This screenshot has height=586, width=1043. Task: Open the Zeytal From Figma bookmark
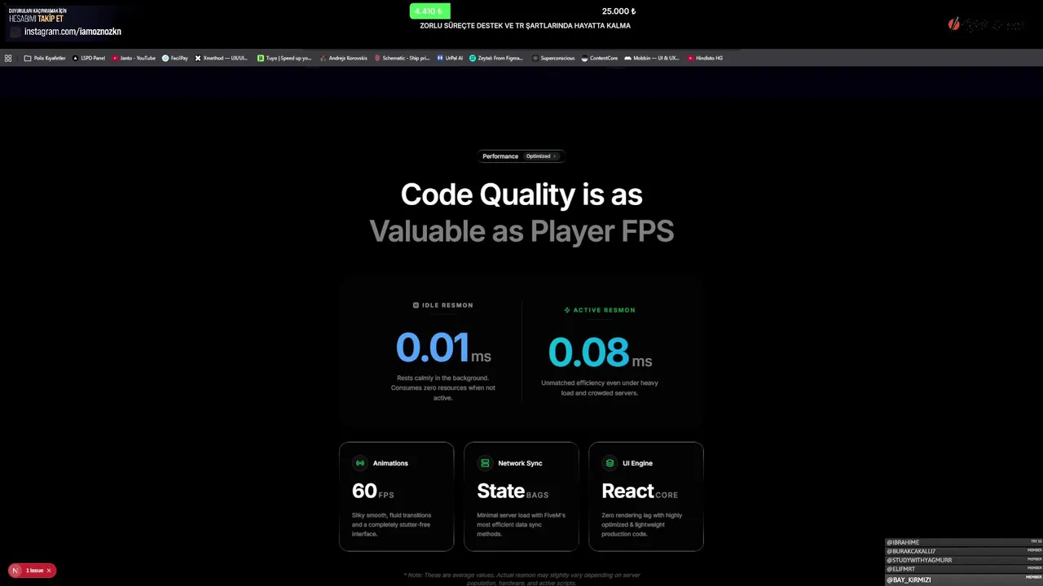[496, 58]
